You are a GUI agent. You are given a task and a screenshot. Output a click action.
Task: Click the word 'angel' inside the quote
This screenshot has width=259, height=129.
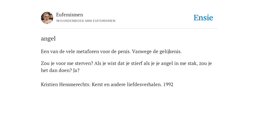pyautogui.click(x=167, y=63)
